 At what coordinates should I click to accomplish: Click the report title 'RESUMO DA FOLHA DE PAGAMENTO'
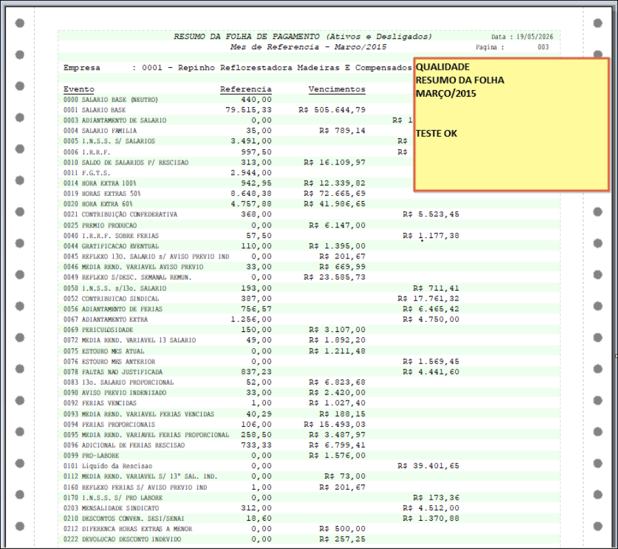(x=247, y=37)
